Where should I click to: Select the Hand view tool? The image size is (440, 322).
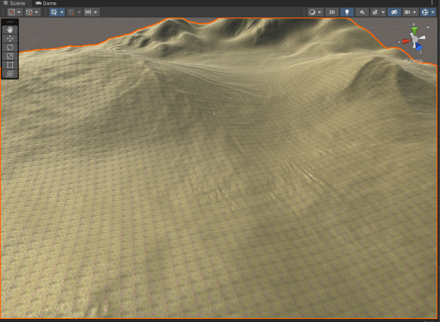(10, 29)
